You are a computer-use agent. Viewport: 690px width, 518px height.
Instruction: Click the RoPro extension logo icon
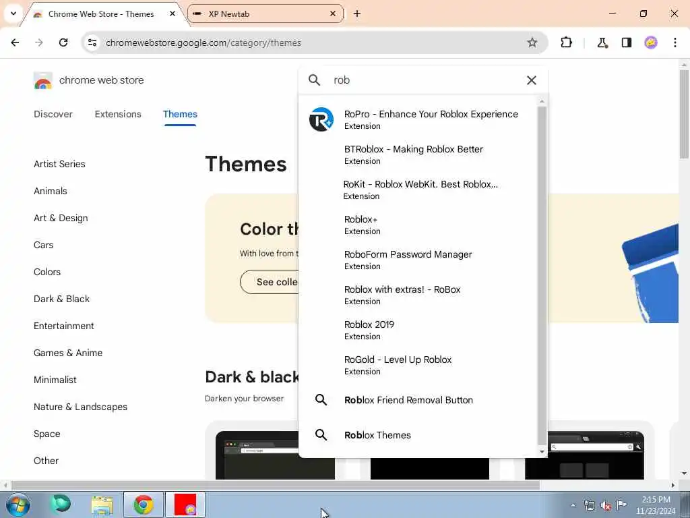321,119
